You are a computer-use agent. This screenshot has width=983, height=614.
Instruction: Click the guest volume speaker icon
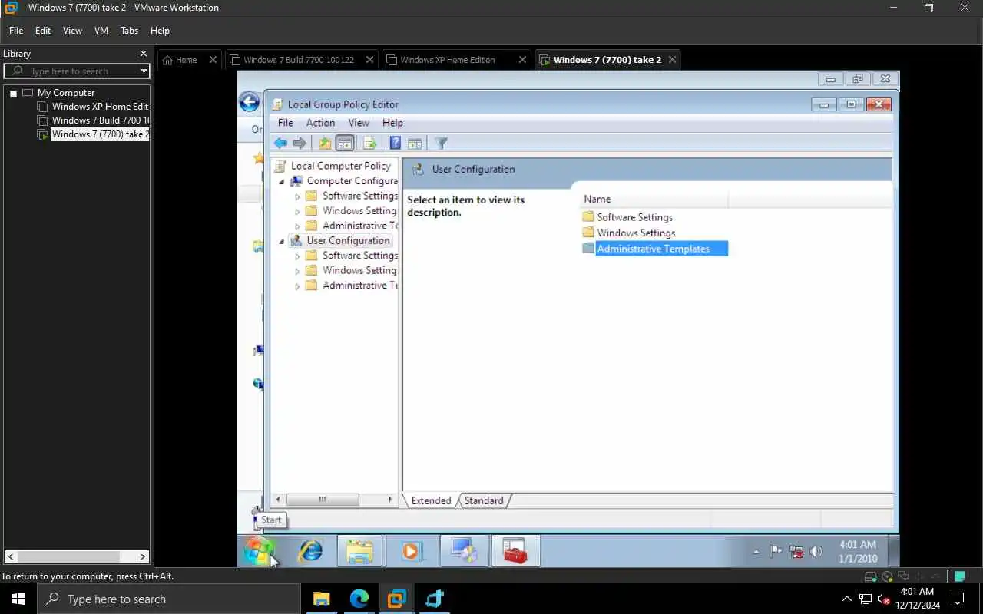point(816,551)
